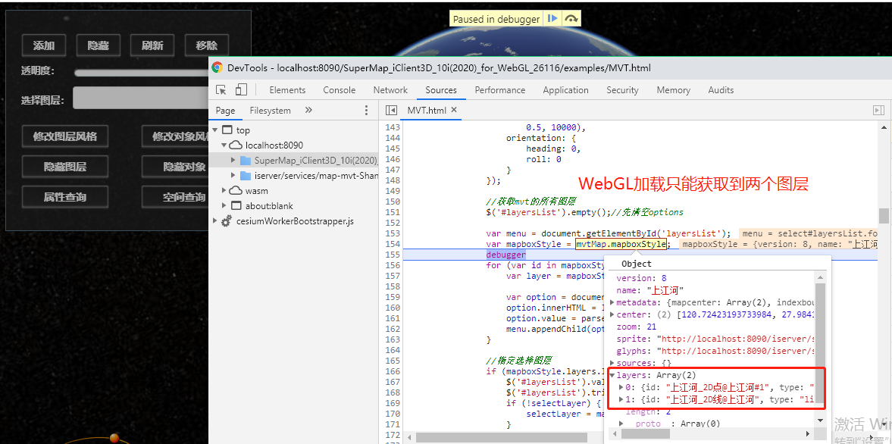This screenshot has height=444, width=892.
Task: Resume script execution in paused debugger overlay
Action: click(552, 18)
